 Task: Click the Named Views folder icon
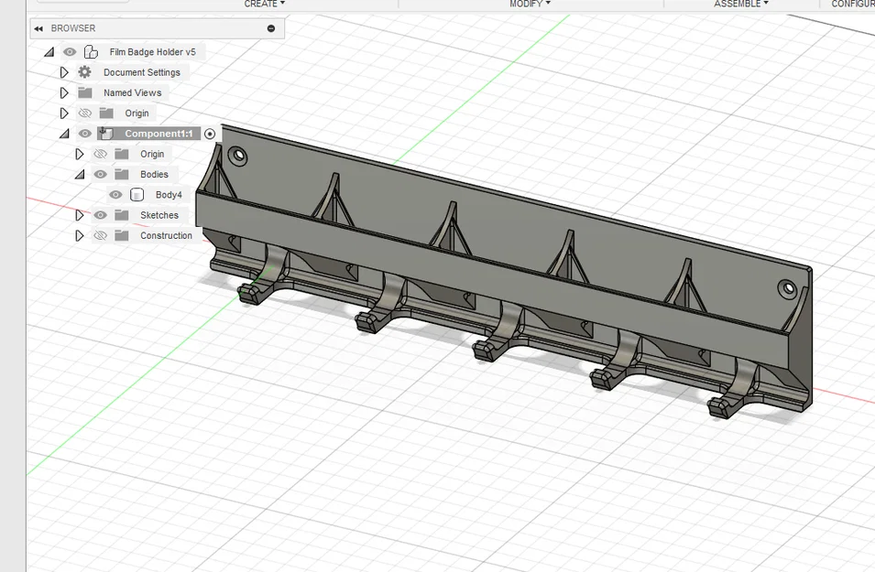85,92
